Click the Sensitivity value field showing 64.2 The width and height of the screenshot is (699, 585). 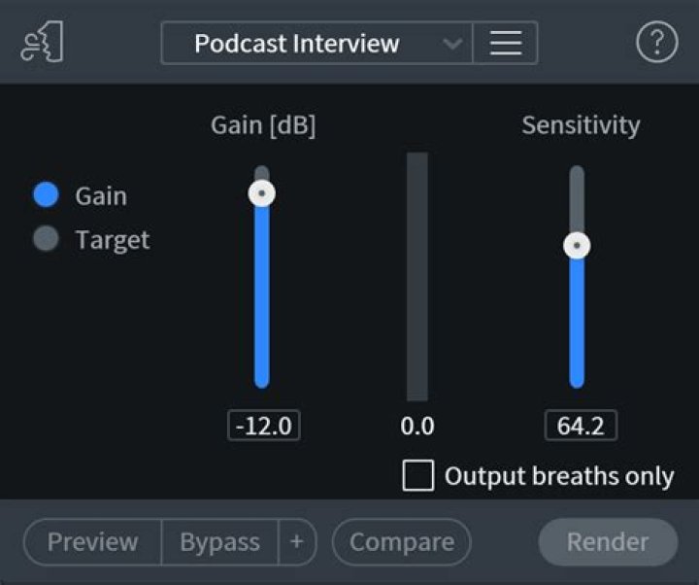(x=581, y=426)
